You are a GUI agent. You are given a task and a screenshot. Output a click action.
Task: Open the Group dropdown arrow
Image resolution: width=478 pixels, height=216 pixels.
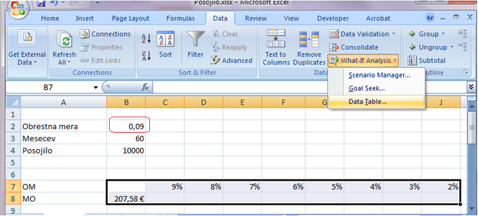(443, 34)
